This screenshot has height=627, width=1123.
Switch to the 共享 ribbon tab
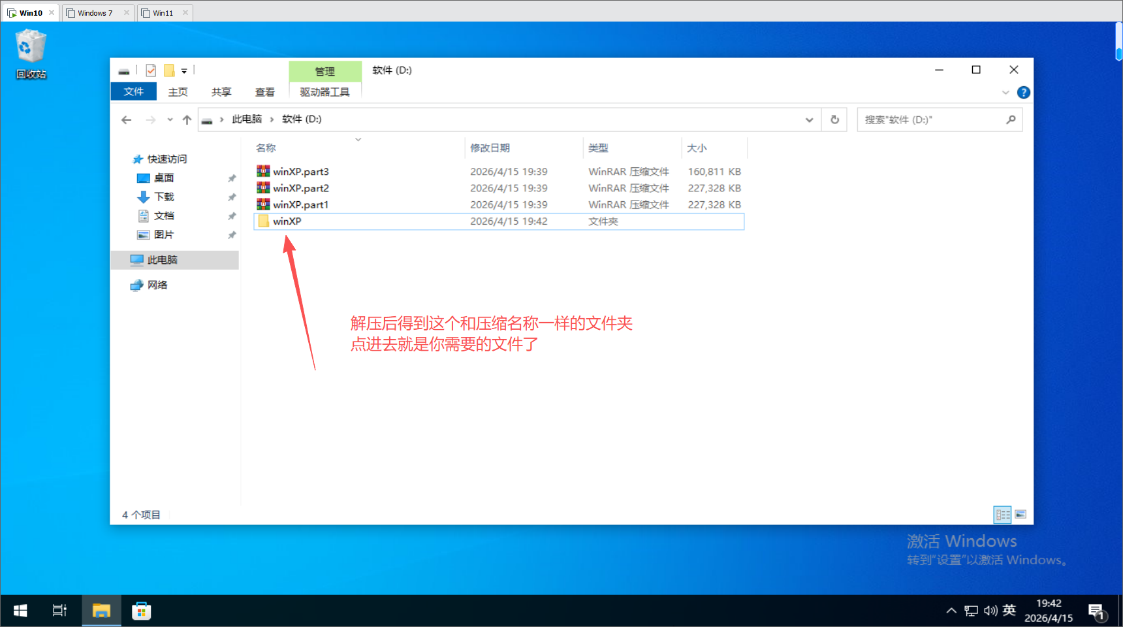click(221, 92)
